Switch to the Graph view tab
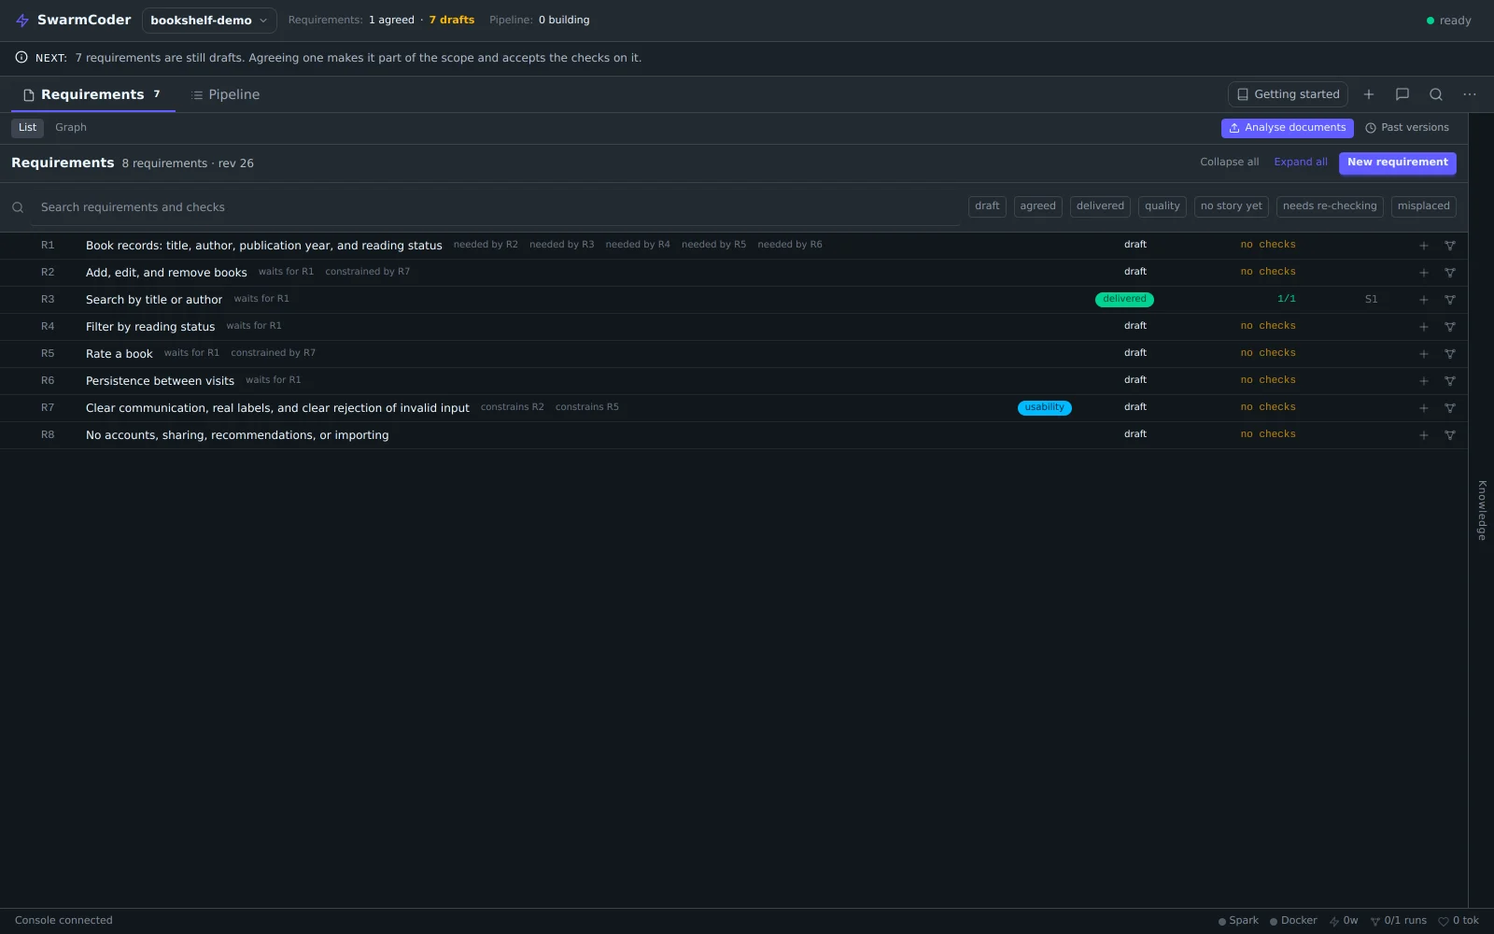Image resolution: width=1494 pixels, height=934 pixels. pyautogui.click(x=71, y=128)
